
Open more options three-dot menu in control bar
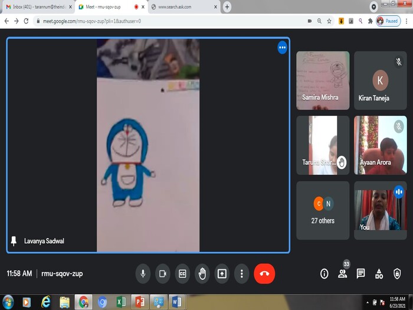coord(241,273)
